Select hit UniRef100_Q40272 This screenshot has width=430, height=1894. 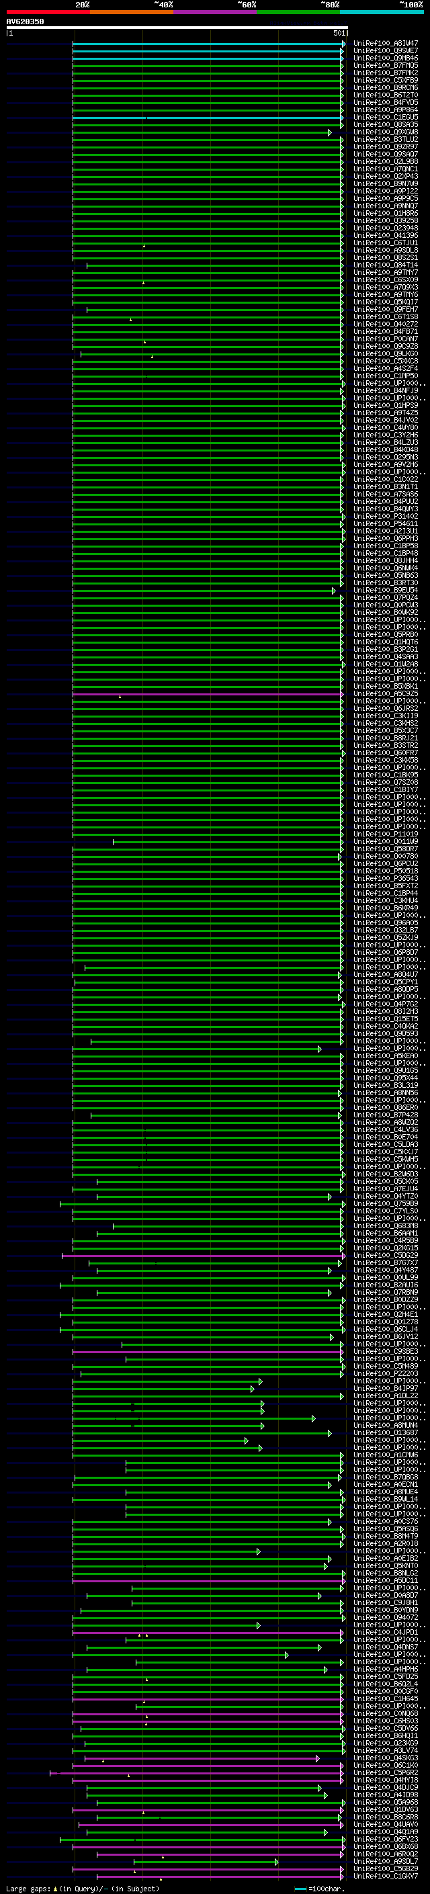click(386, 325)
